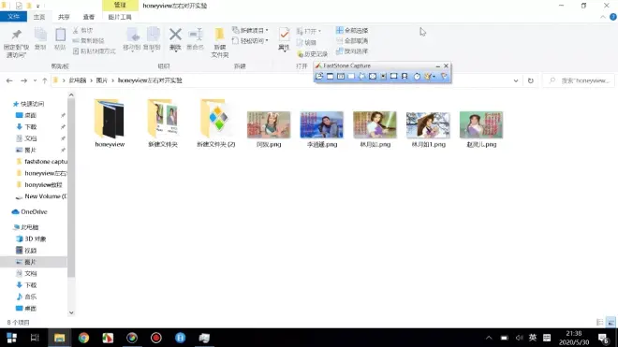The width and height of the screenshot is (618, 347).
Task: Click Copy path in ribbon
Action: click(x=89, y=40)
